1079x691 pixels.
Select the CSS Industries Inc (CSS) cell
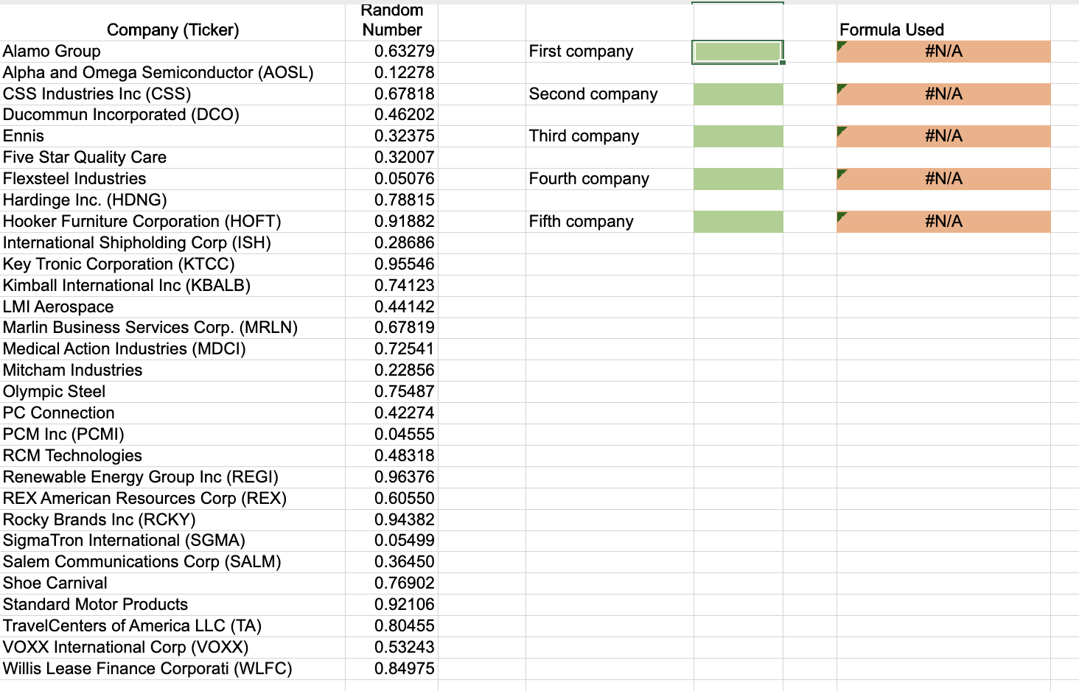[172, 94]
